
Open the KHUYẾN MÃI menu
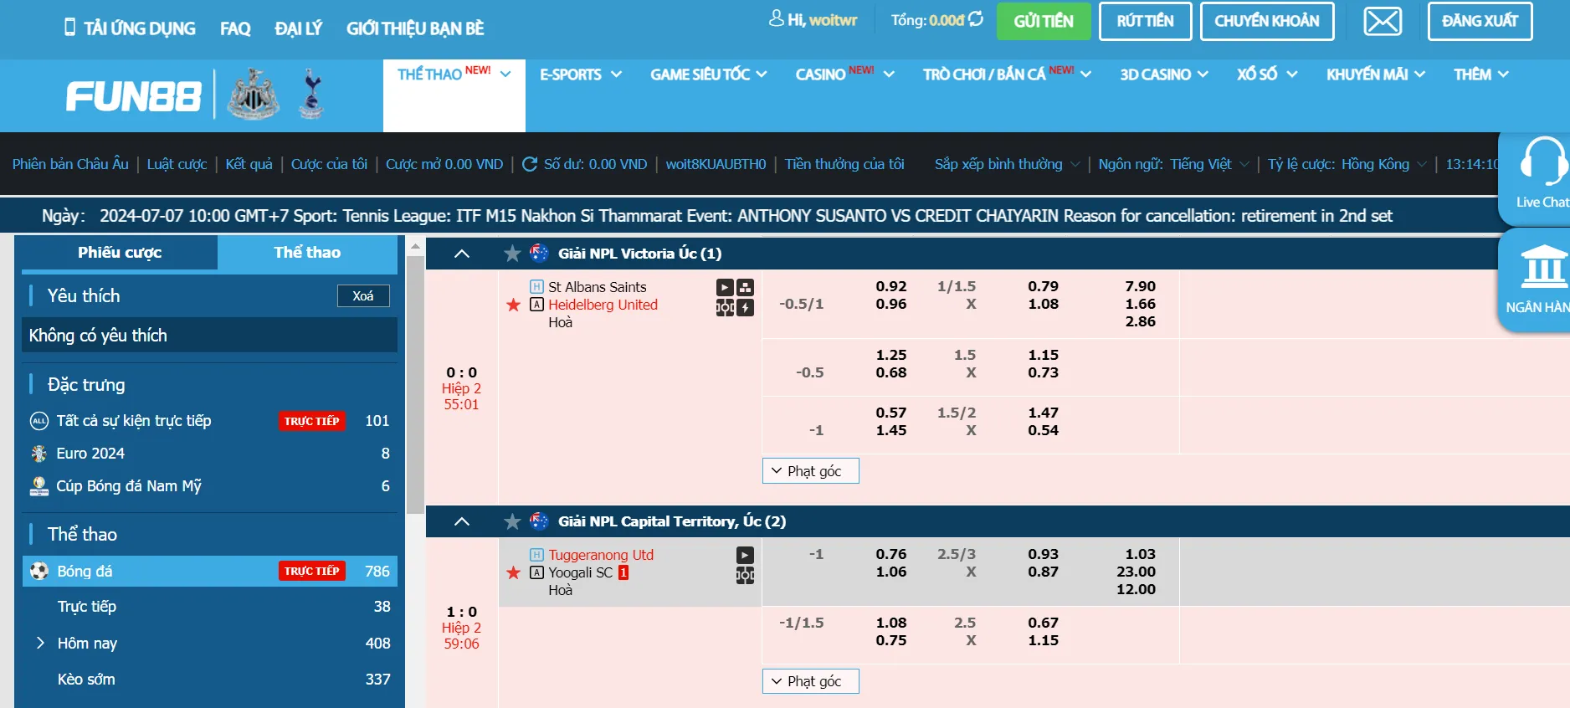(1376, 74)
